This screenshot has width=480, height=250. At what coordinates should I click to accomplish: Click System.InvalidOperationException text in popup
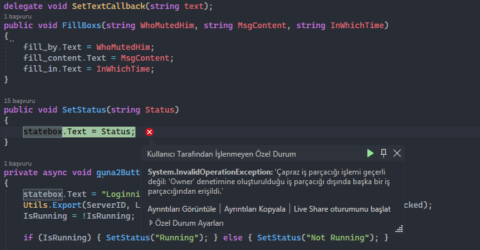click(211, 172)
